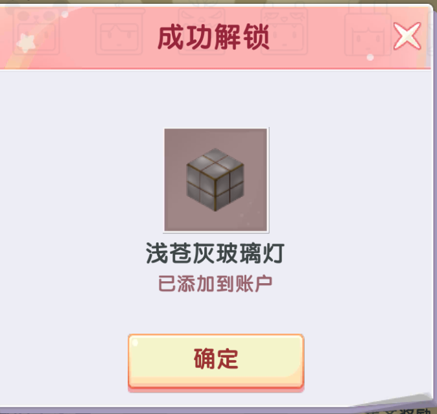Click the white dot above the star
Screen dimensions: 437x414
(65, 14)
